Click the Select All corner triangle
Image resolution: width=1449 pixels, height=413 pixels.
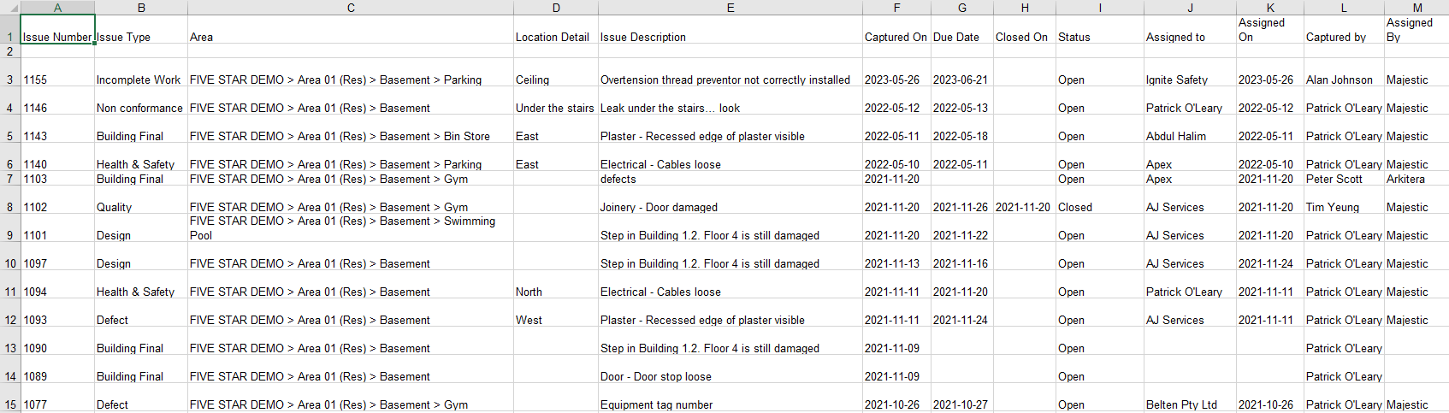click(x=10, y=8)
